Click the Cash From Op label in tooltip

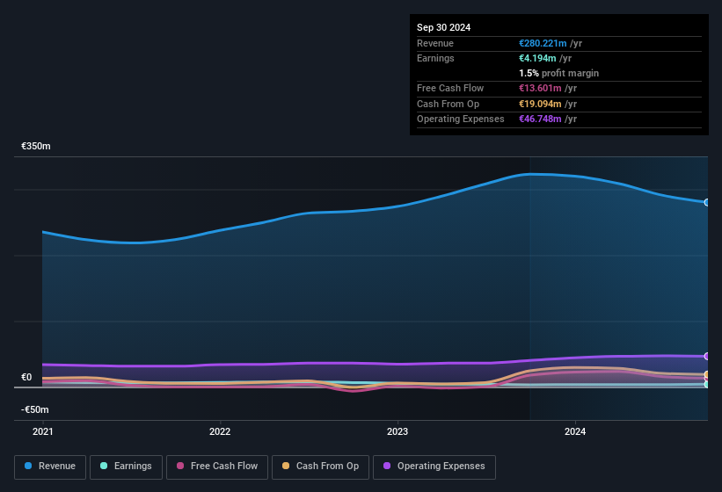(x=448, y=104)
